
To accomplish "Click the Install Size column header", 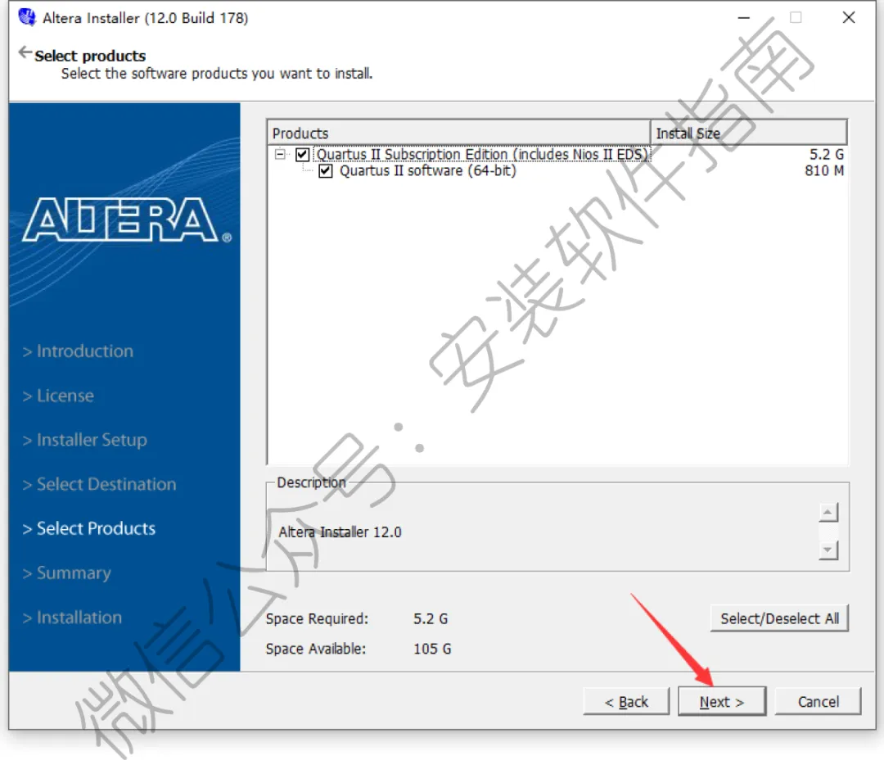I will (x=749, y=134).
